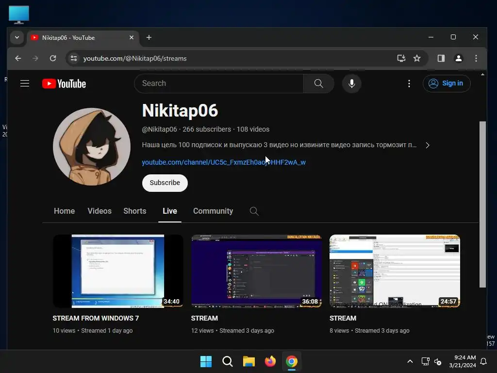The width and height of the screenshot is (497, 373).
Task: Open YouTube settings three-dot menu
Action: (409, 84)
